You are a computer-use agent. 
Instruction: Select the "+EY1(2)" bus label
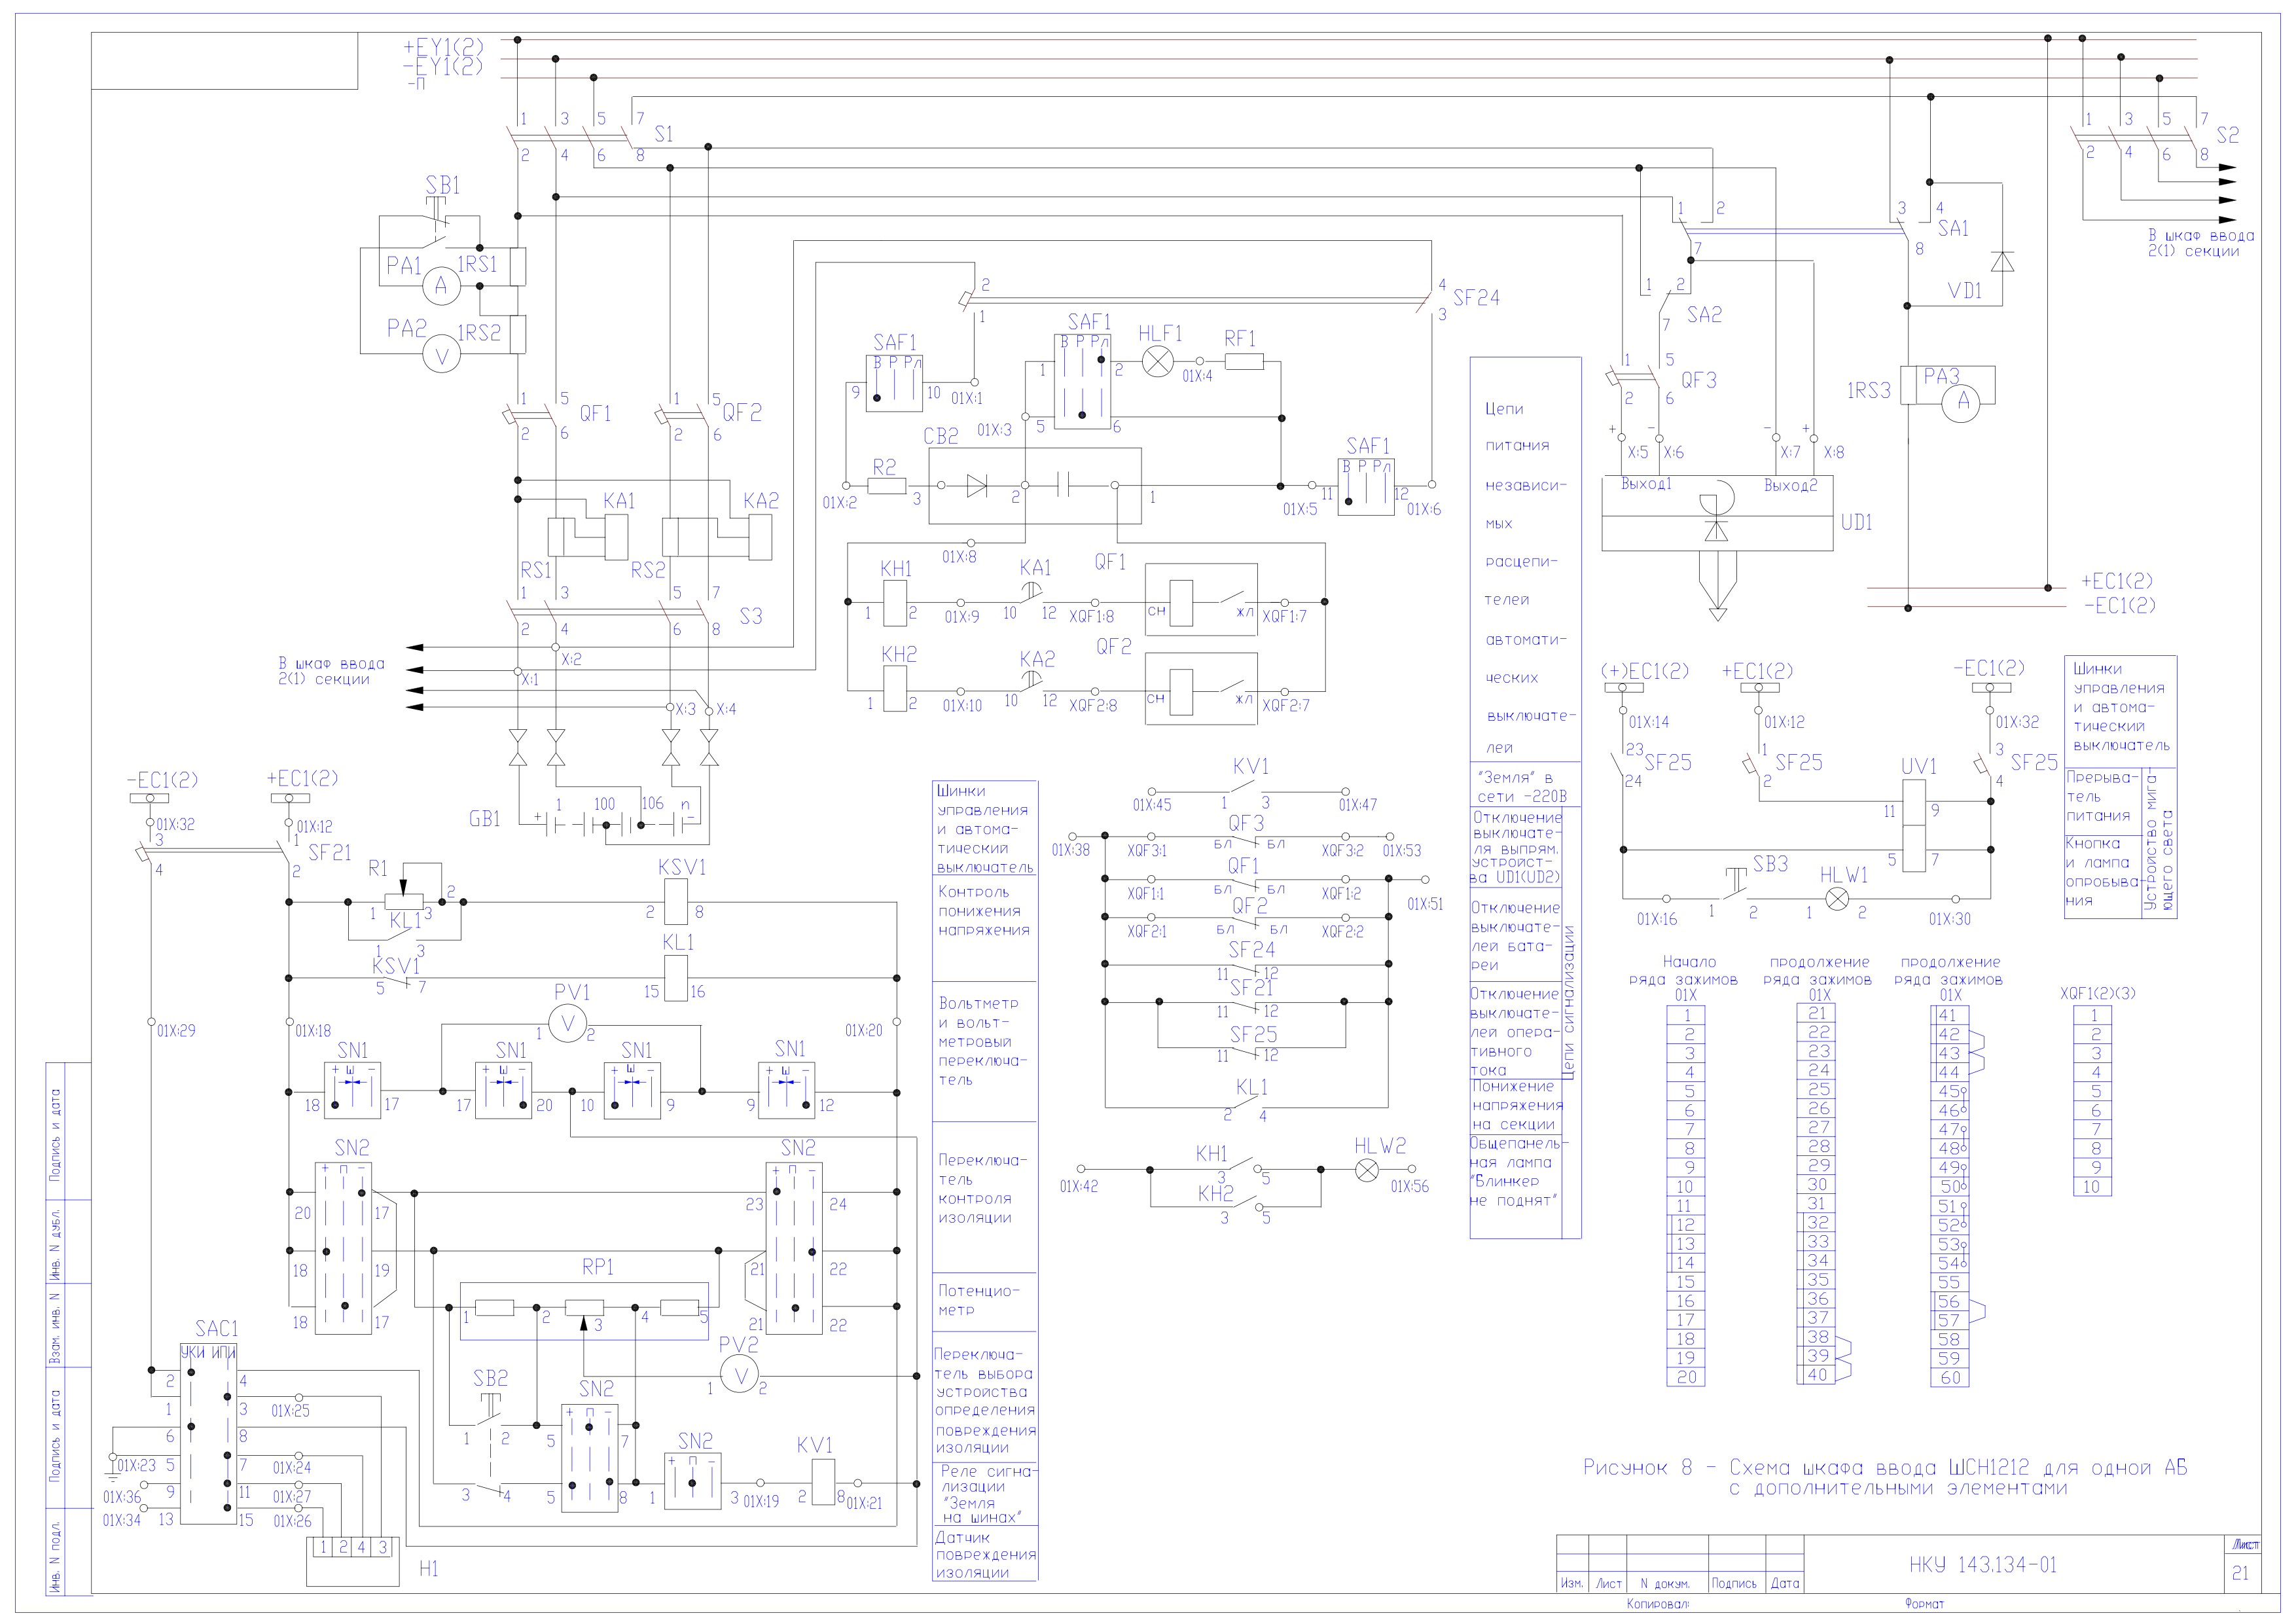443,47
